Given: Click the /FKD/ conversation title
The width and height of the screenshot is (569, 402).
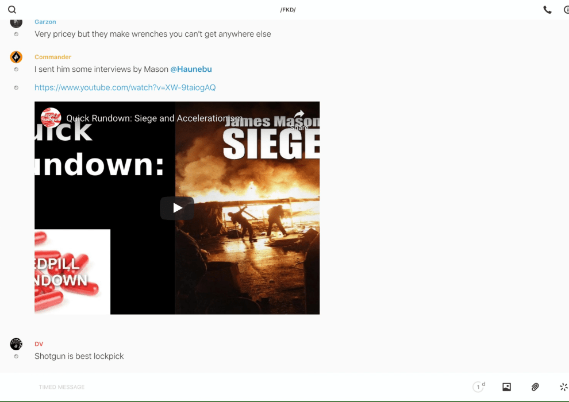Looking at the screenshot, I should [x=287, y=10].
